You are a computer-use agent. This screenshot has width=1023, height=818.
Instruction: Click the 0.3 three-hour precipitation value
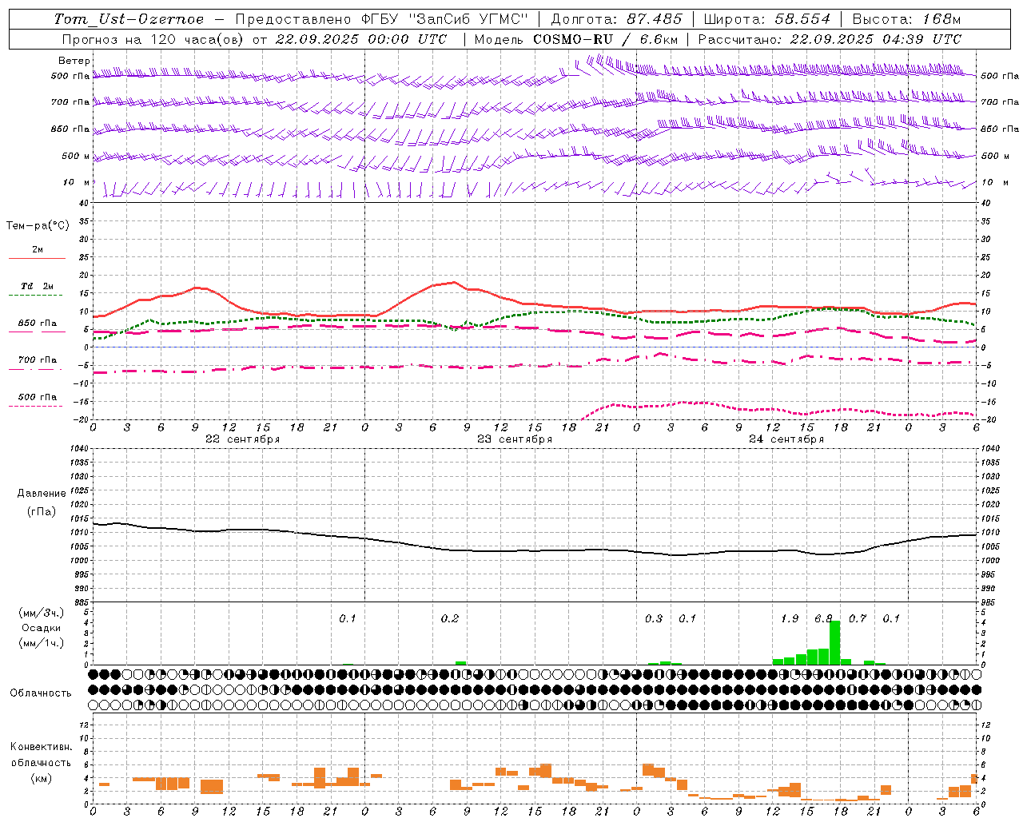tap(654, 618)
